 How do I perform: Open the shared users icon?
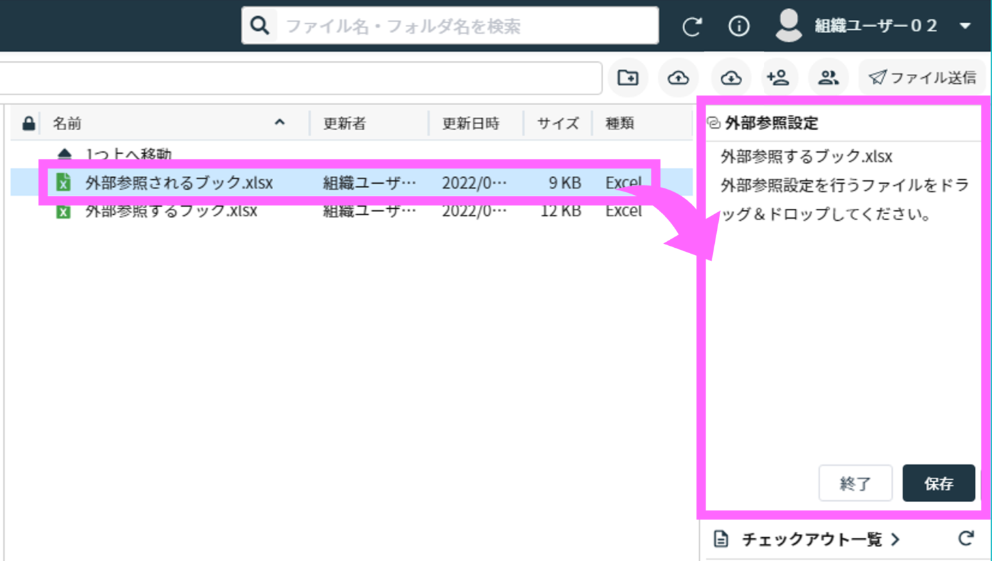(x=828, y=77)
